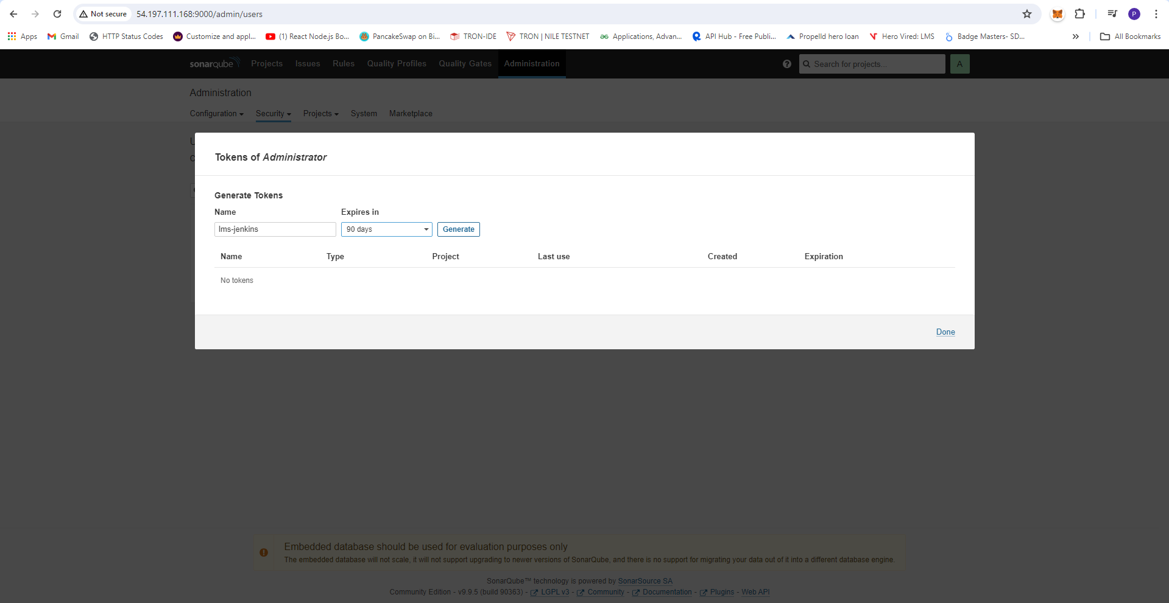
Task: Open the SonarQube help question icon
Action: click(x=787, y=64)
